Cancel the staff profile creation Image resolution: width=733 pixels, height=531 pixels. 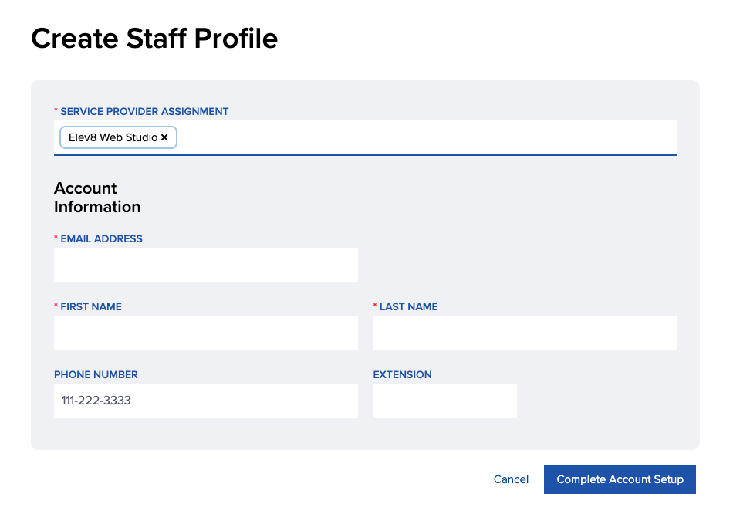511,479
